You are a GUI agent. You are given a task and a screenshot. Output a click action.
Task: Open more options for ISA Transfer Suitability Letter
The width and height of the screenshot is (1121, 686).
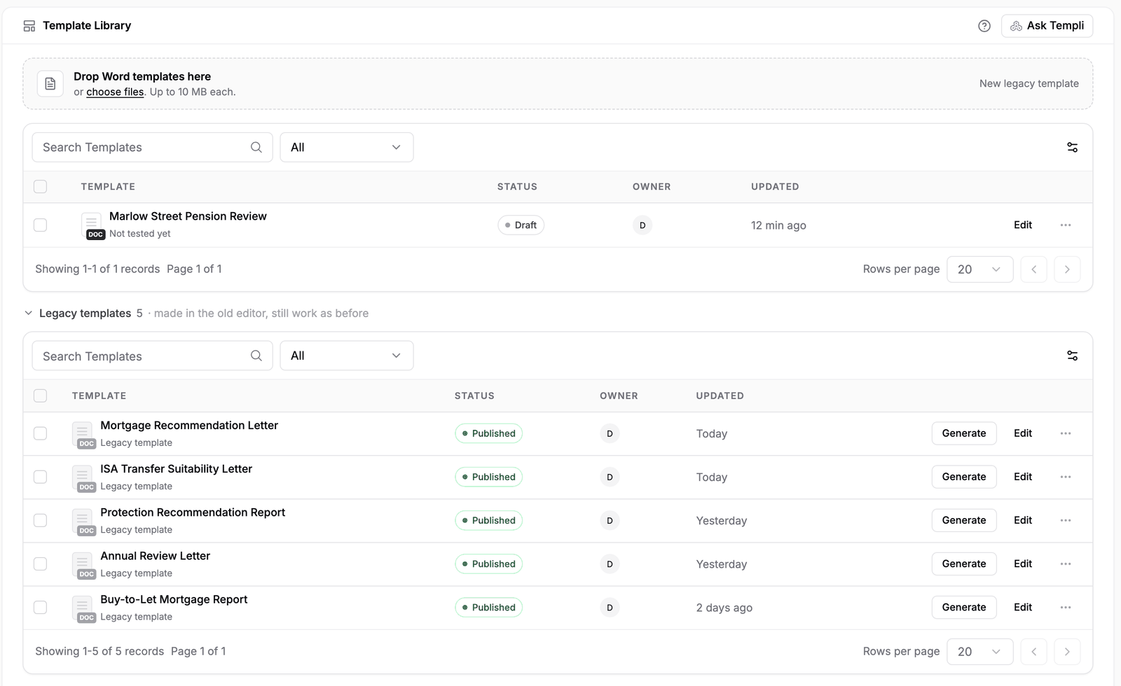(x=1066, y=477)
